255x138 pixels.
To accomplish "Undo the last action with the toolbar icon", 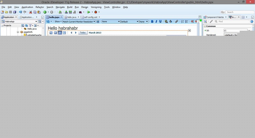I will coord(20,12).
